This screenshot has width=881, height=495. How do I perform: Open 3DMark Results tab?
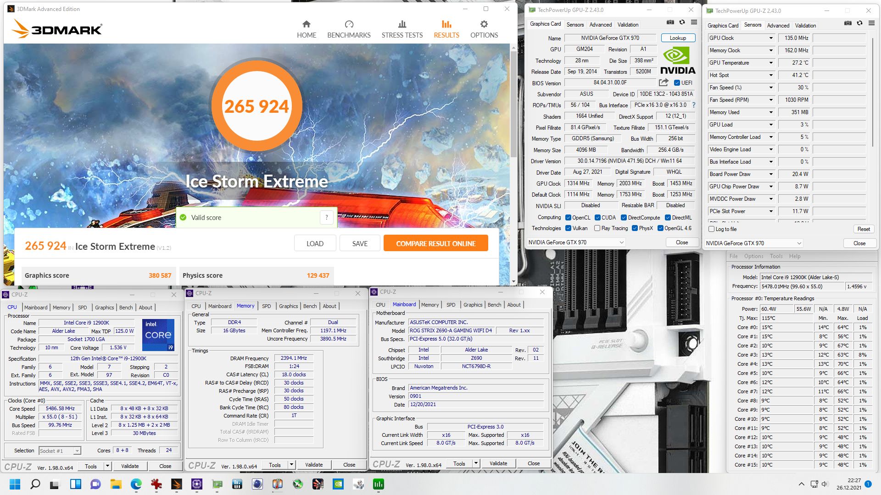click(x=446, y=29)
